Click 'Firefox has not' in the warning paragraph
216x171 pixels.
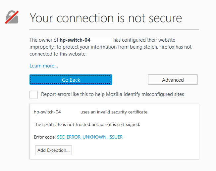(175, 47)
